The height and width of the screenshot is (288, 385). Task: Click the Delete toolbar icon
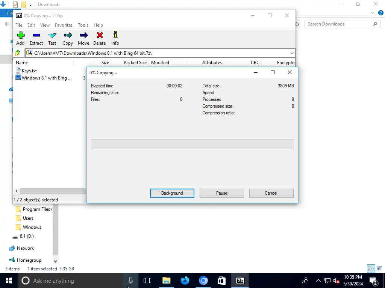pos(99,38)
